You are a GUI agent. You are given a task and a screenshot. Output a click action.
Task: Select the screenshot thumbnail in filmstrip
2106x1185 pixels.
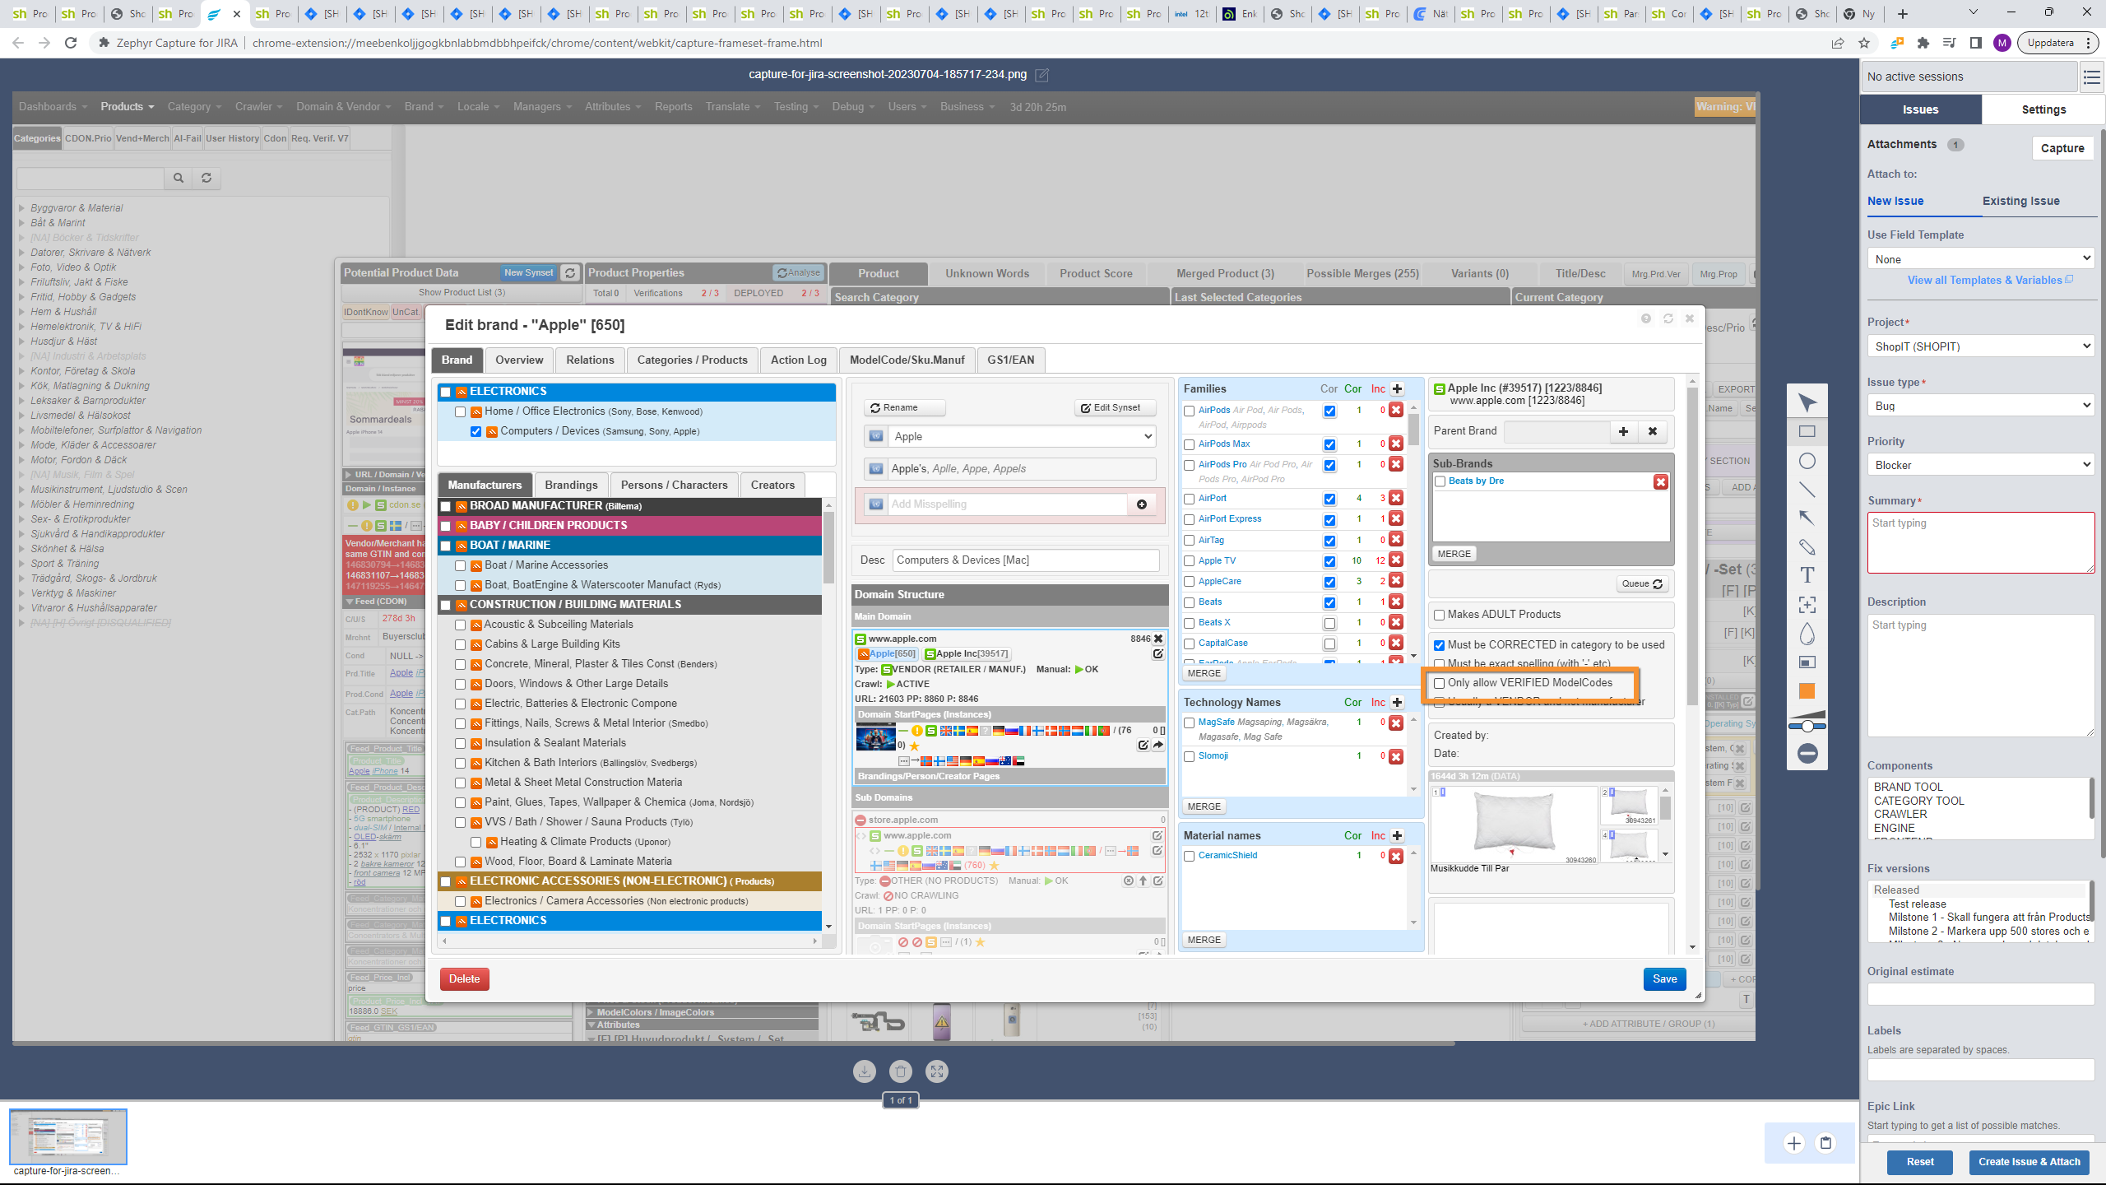[x=67, y=1136]
